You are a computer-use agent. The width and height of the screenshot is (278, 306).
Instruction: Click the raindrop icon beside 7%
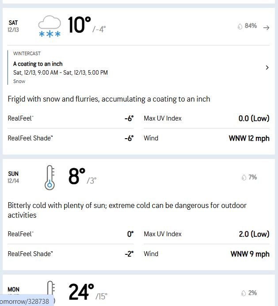click(x=244, y=178)
